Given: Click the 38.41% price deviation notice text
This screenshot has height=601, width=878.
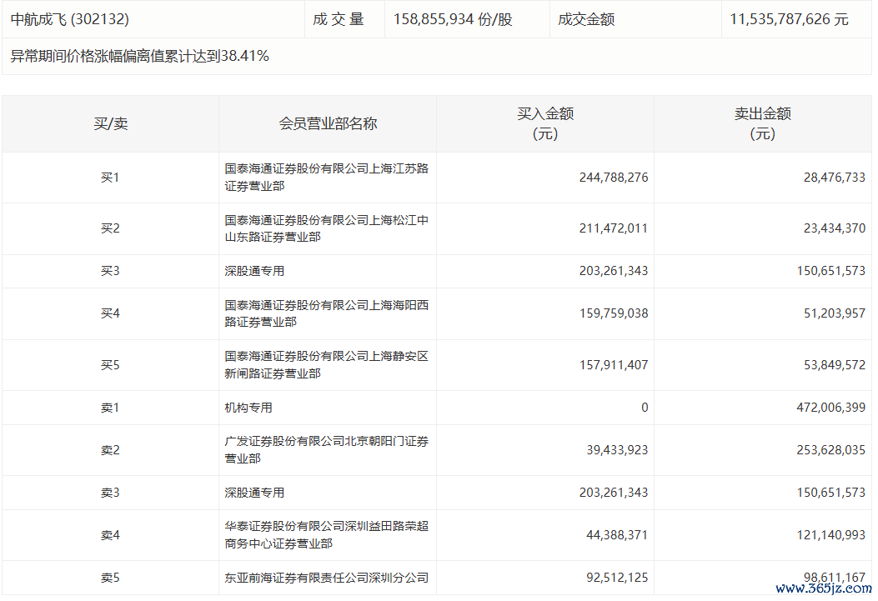Looking at the screenshot, I should point(139,56).
